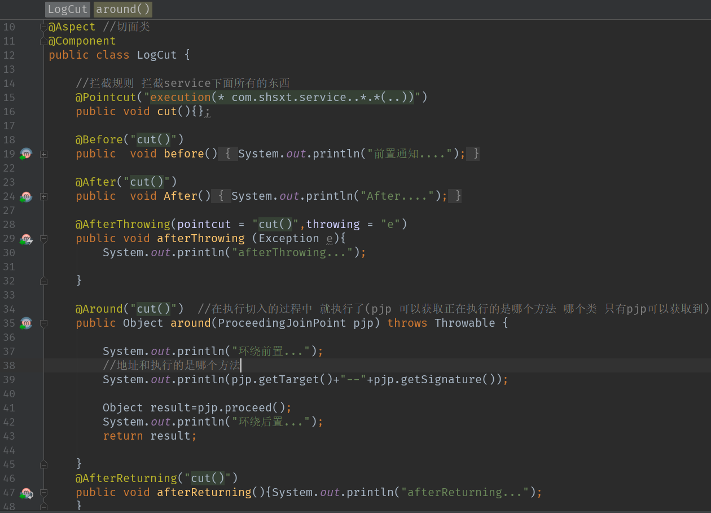Click pjp.proceed() call
The width and height of the screenshot is (711, 513).
(242, 407)
